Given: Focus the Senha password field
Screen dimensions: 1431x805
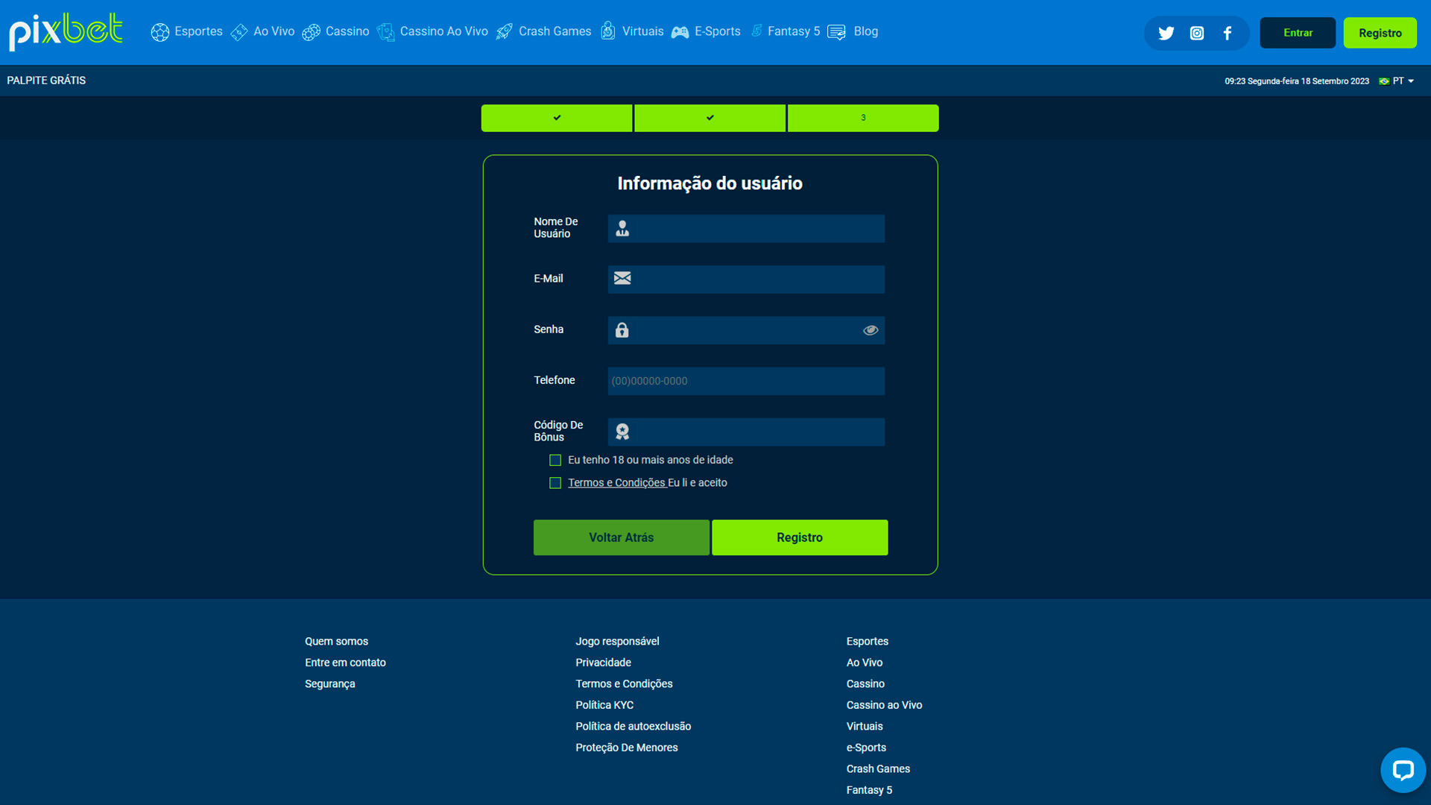Looking at the screenshot, I should coord(746,330).
